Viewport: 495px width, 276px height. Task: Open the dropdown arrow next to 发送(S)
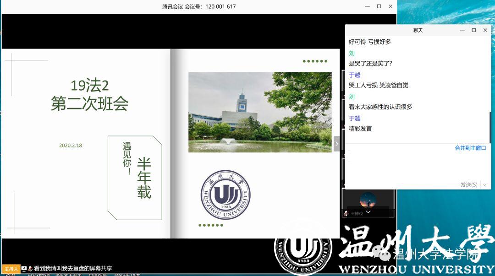point(484,185)
